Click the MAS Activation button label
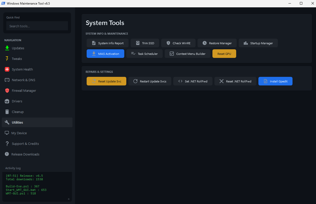 [x=109, y=54]
